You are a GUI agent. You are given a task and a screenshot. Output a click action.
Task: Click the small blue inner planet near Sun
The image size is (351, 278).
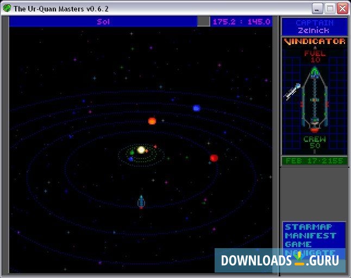click(131, 159)
